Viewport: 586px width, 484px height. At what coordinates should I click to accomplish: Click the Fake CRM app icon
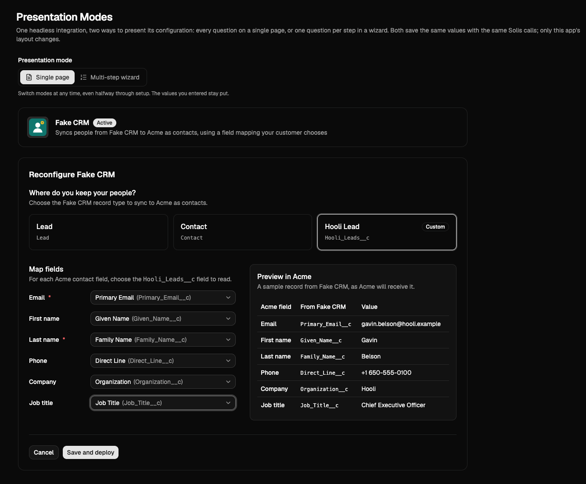click(x=38, y=127)
